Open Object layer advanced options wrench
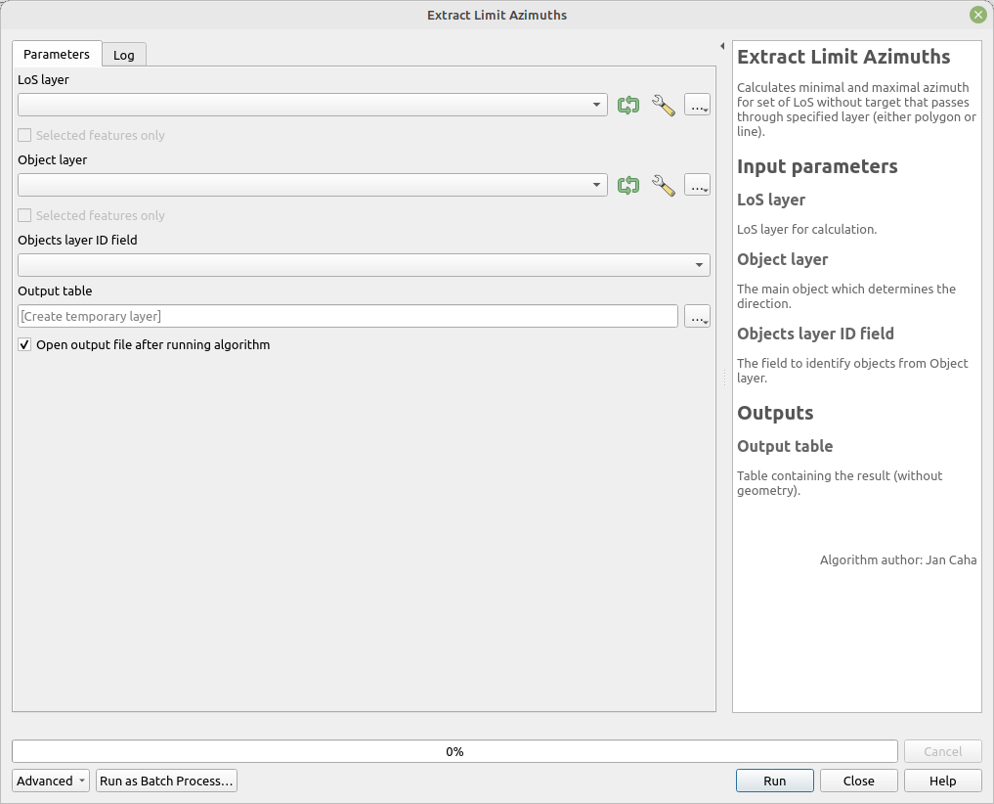The image size is (994, 804). point(664,185)
